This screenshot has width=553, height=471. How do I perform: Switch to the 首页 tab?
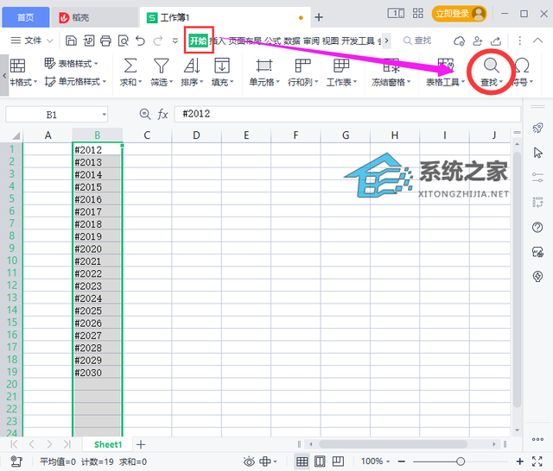click(x=26, y=17)
